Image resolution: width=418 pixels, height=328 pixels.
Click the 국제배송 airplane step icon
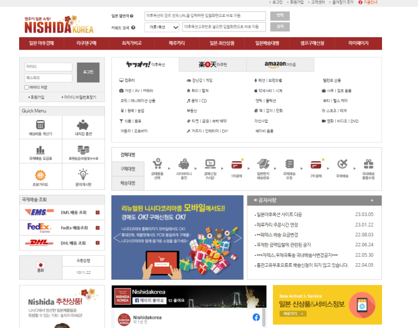pyautogui.click(x=342, y=164)
